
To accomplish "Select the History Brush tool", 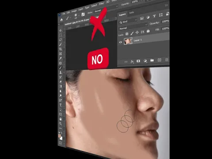I will (x=61, y=77).
